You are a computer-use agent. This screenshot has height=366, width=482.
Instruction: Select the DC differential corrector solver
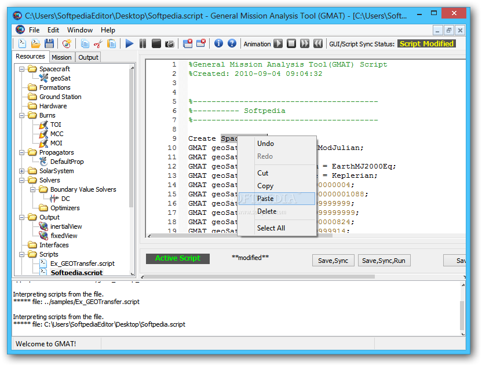[x=65, y=199]
